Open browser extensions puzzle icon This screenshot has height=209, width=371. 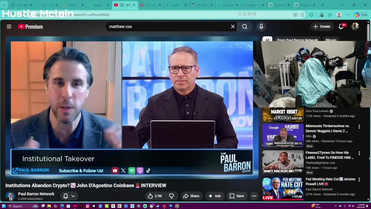pyautogui.click(x=311, y=15)
